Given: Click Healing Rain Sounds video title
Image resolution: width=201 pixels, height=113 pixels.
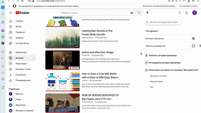Looking at the screenshot, I should click(x=97, y=33).
